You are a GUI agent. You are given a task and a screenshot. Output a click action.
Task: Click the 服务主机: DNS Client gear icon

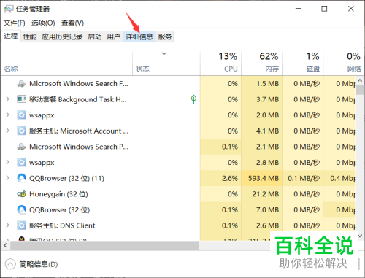point(21,225)
